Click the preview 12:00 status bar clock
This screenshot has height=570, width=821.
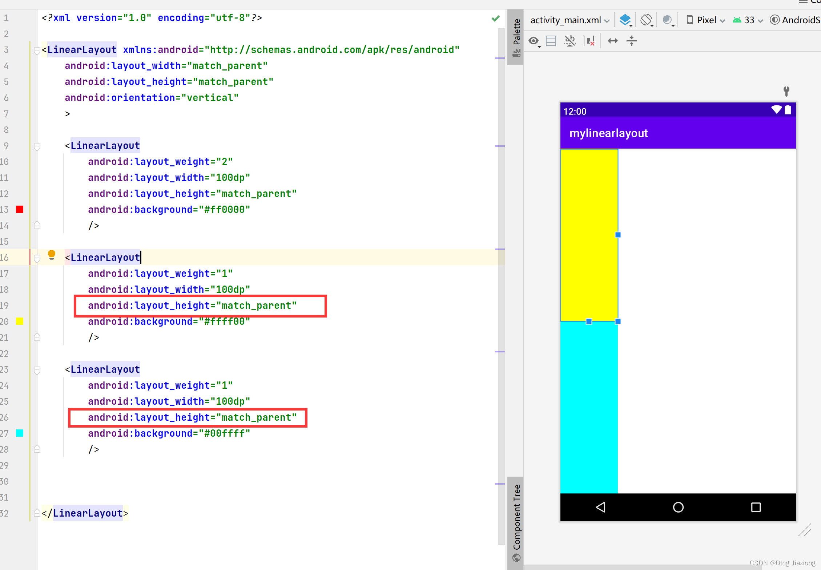pos(575,111)
